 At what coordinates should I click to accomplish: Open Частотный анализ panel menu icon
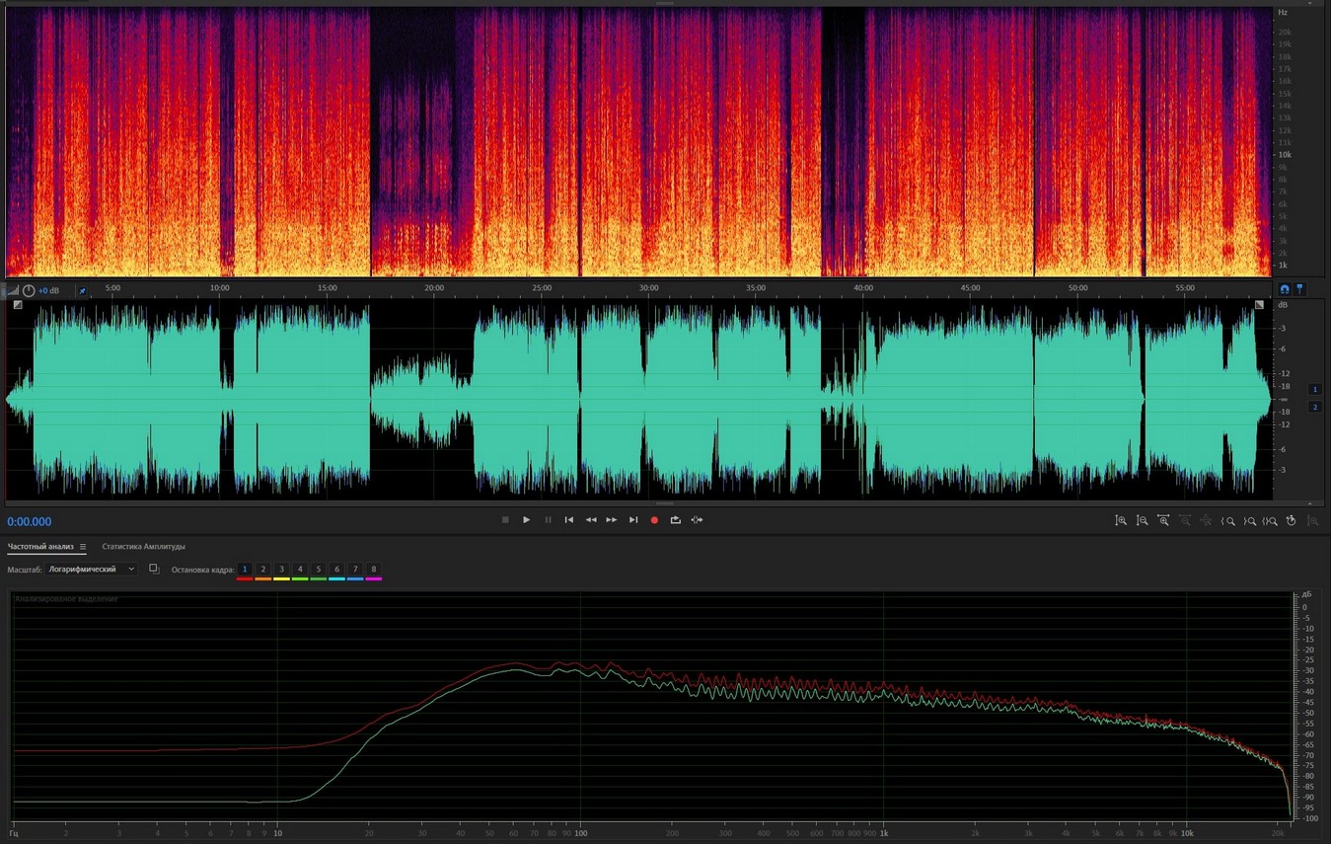[83, 547]
